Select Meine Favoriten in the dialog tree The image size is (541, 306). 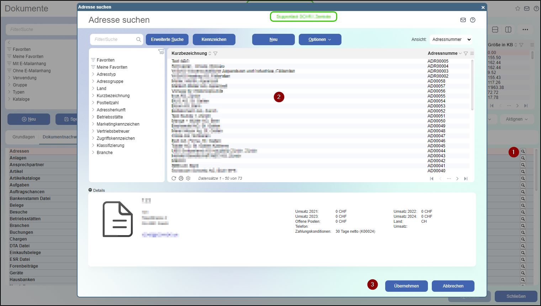(112, 67)
